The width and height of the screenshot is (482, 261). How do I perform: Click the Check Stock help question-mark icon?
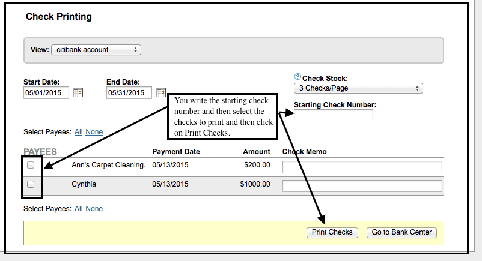tap(297, 77)
